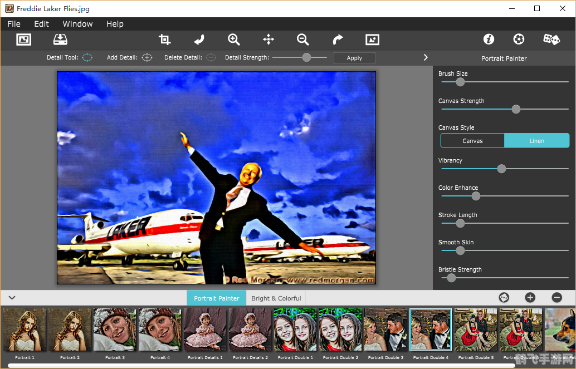The height and width of the screenshot is (369, 576).
Task: Click the Vibrancy slider handle
Action: tap(501, 169)
